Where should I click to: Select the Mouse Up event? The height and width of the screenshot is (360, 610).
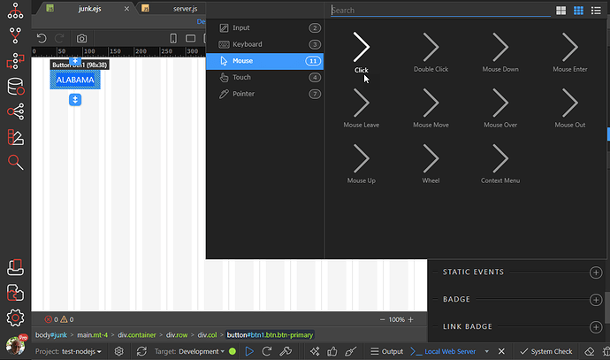pos(361,165)
